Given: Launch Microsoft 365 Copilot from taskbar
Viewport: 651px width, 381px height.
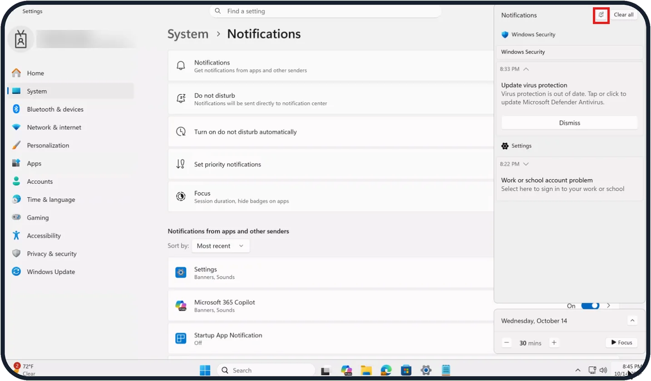Looking at the screenshot, I should (347, 370).
